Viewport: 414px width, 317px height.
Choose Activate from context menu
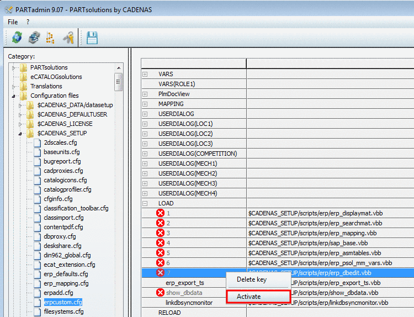pyautogui.click(x=258, y=297)
